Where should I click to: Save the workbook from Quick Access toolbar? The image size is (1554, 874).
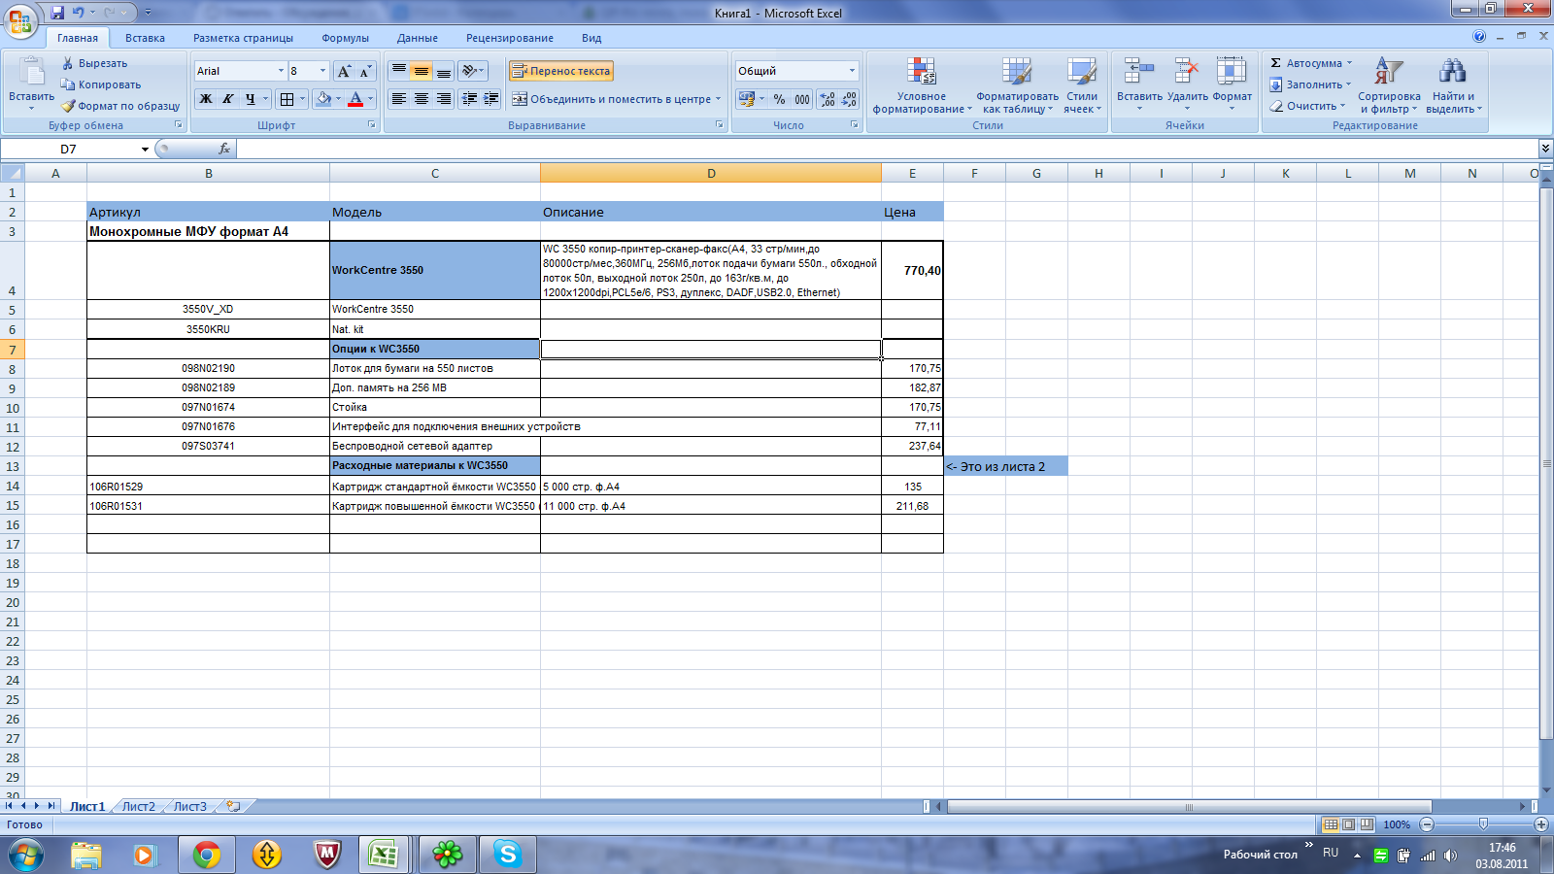[56, 13]
